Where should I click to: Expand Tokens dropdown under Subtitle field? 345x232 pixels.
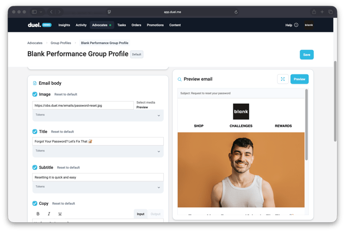point(159,187)
